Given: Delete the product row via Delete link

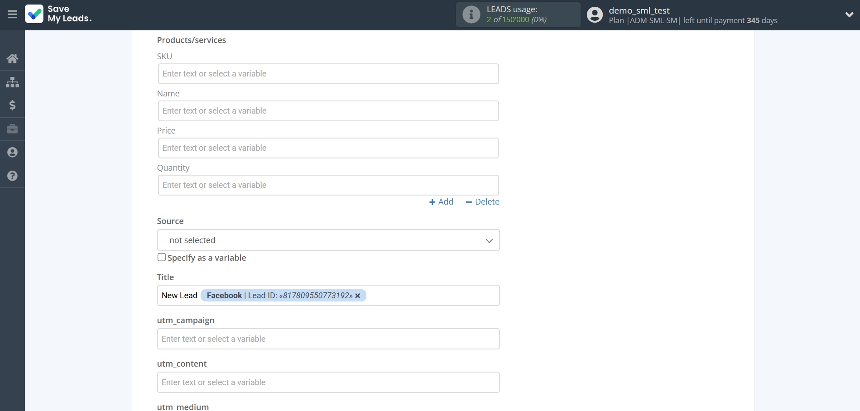Looking at the screenshot, I should point(482,202).
